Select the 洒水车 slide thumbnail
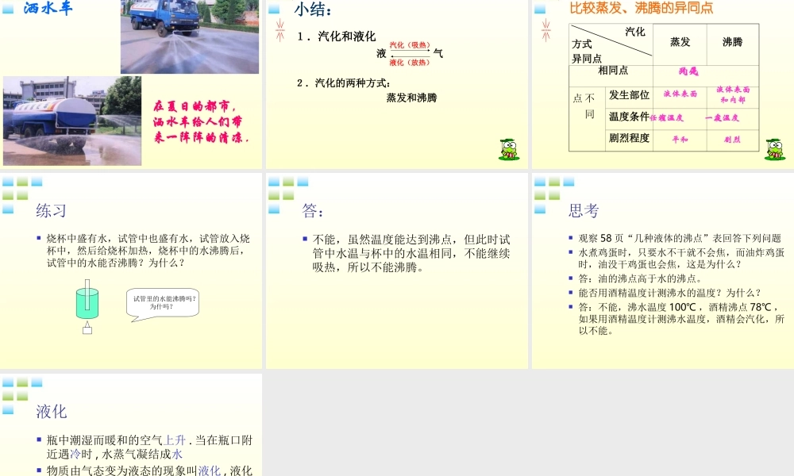Image resolution: width=794 pixels, height=476 pixels. [x=131, y=84]
